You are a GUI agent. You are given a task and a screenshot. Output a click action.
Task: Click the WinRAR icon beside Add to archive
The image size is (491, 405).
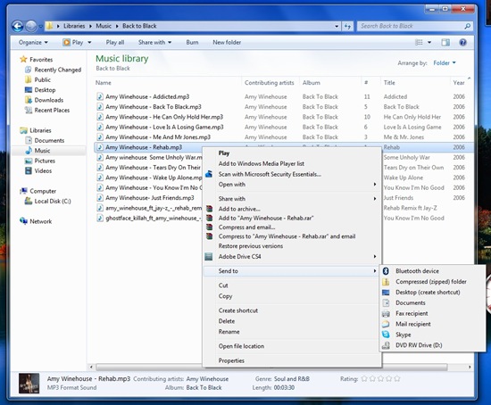pyautogui.click(x=209, y=209)
